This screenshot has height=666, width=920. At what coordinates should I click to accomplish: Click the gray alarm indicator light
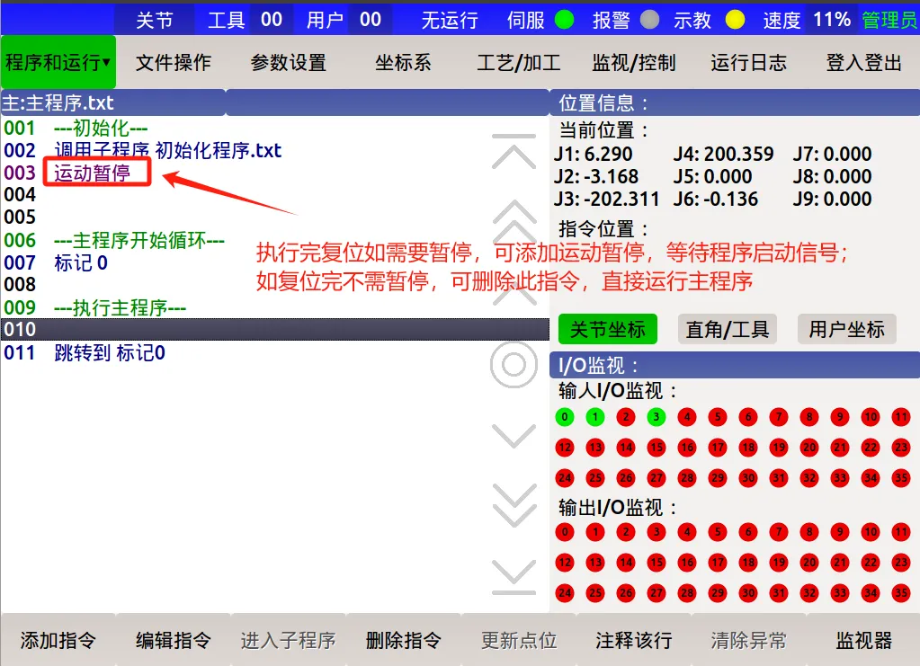tap(649, 20)
